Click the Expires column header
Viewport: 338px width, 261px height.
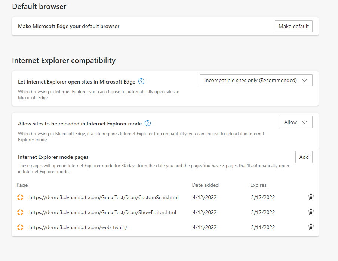(x=258, y=185)
